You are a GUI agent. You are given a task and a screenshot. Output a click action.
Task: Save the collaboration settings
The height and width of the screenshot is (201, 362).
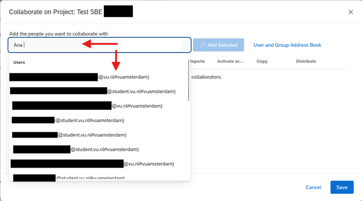342,187
